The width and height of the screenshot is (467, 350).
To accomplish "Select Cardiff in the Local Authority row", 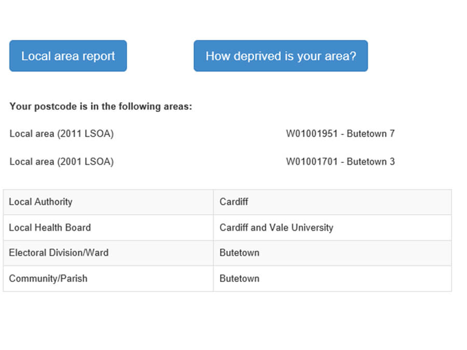I will click(233, 202).
